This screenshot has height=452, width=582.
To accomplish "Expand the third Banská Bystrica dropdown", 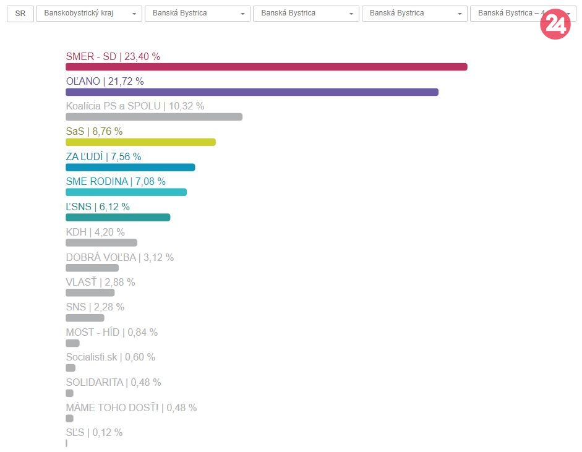I will click(414, 14).
